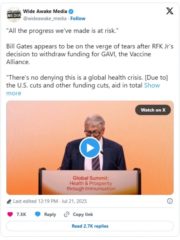Screen dimensions: 180x240
Task: Click the Last edited timestamp
Action: point(50,201)
